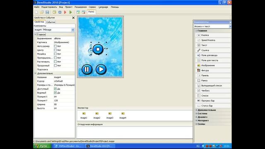Toggle the Прозрачный checkbox
This screenshot has height=149, width=265.
tap(55, 65)
